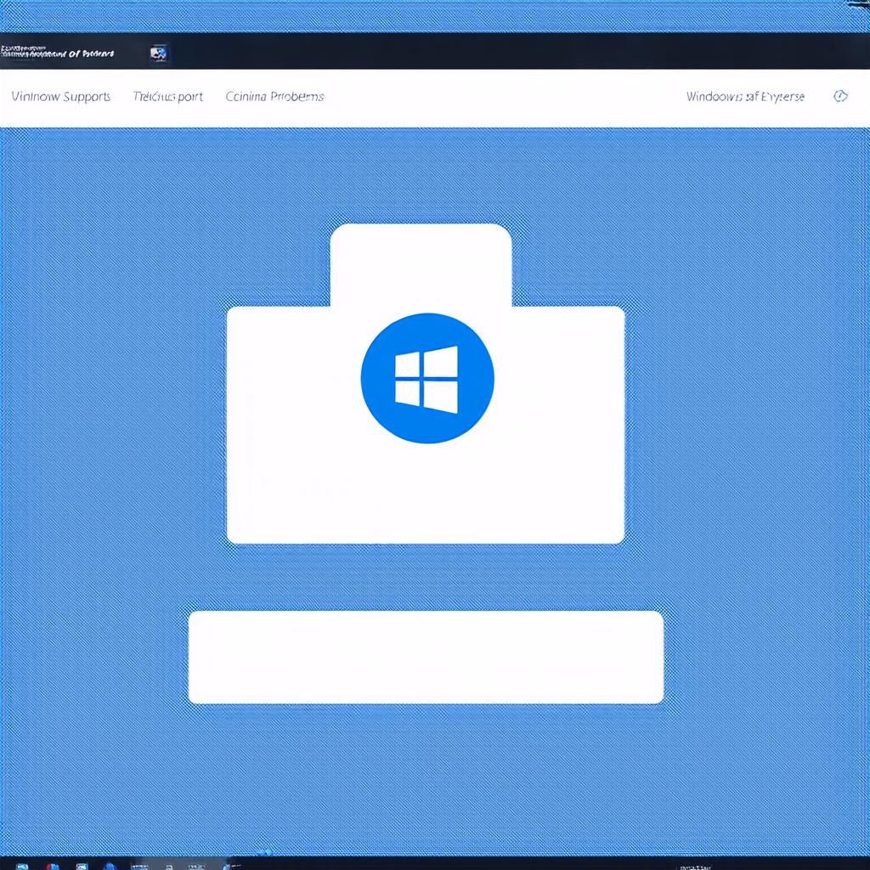The width and height of the screenshot is (870, 870).
Task: Click the wide white input bar
Action: (427, 658)
